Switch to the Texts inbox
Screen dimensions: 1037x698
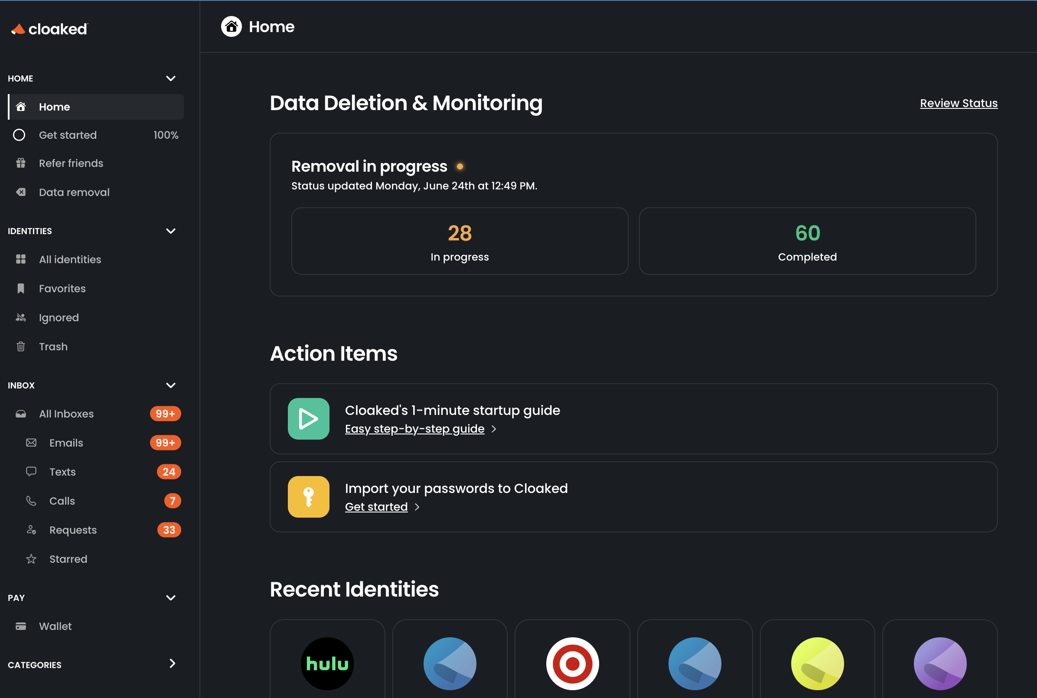(x=62, y=472)
